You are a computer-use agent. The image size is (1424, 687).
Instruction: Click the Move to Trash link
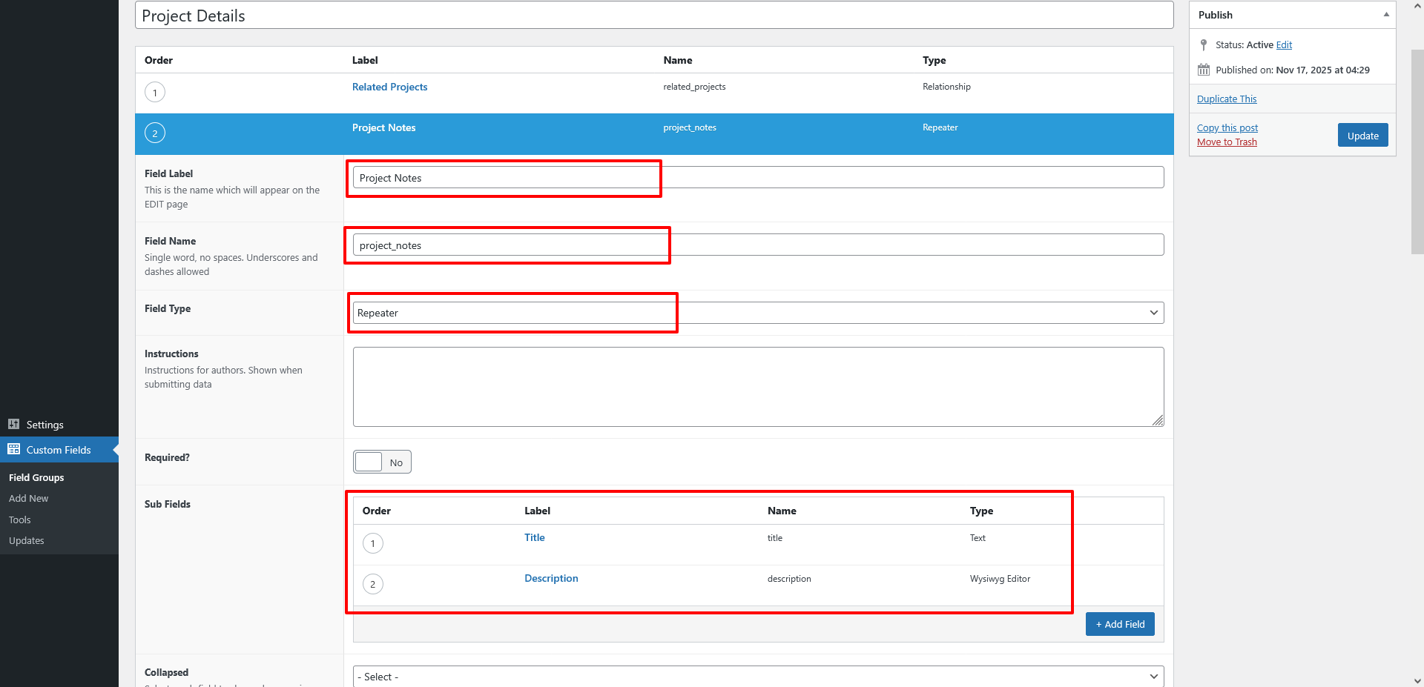point(1226,142)
